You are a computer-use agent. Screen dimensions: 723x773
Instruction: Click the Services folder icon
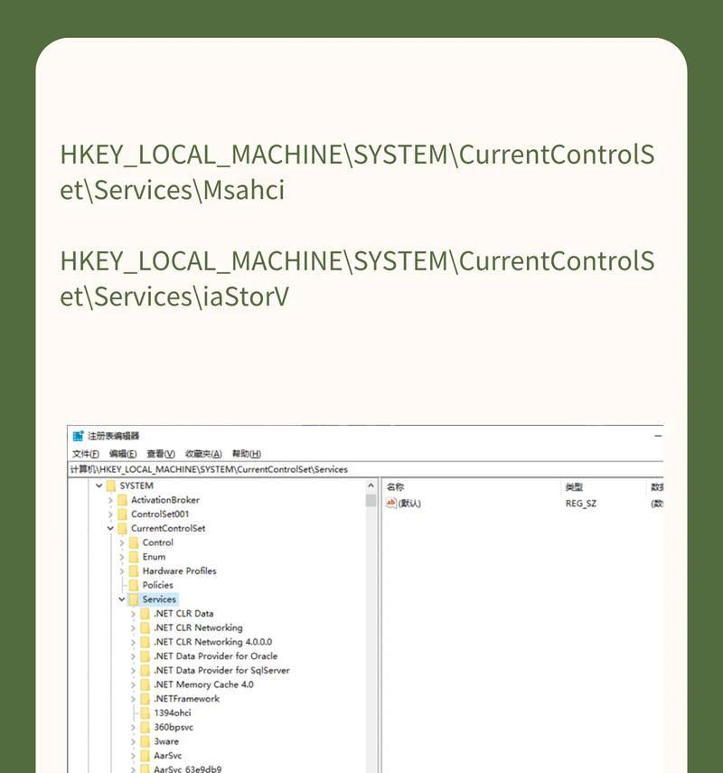pos(133,599)
